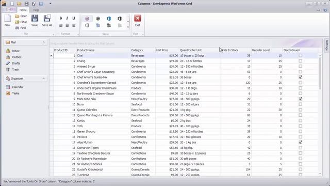Open the Inbox folder

pyautogui.click(x=16, y=51)
